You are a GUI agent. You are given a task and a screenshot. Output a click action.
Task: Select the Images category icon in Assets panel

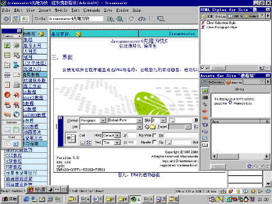(205, 90)
